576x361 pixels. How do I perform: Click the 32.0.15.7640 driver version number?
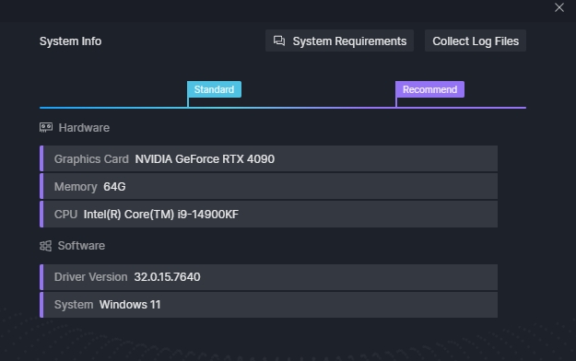(167, 277)
